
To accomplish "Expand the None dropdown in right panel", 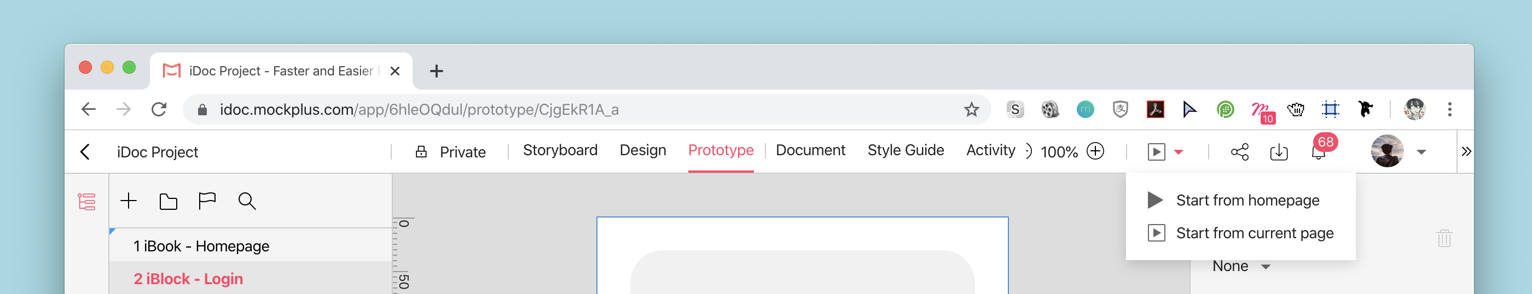I will (1242, 266).
